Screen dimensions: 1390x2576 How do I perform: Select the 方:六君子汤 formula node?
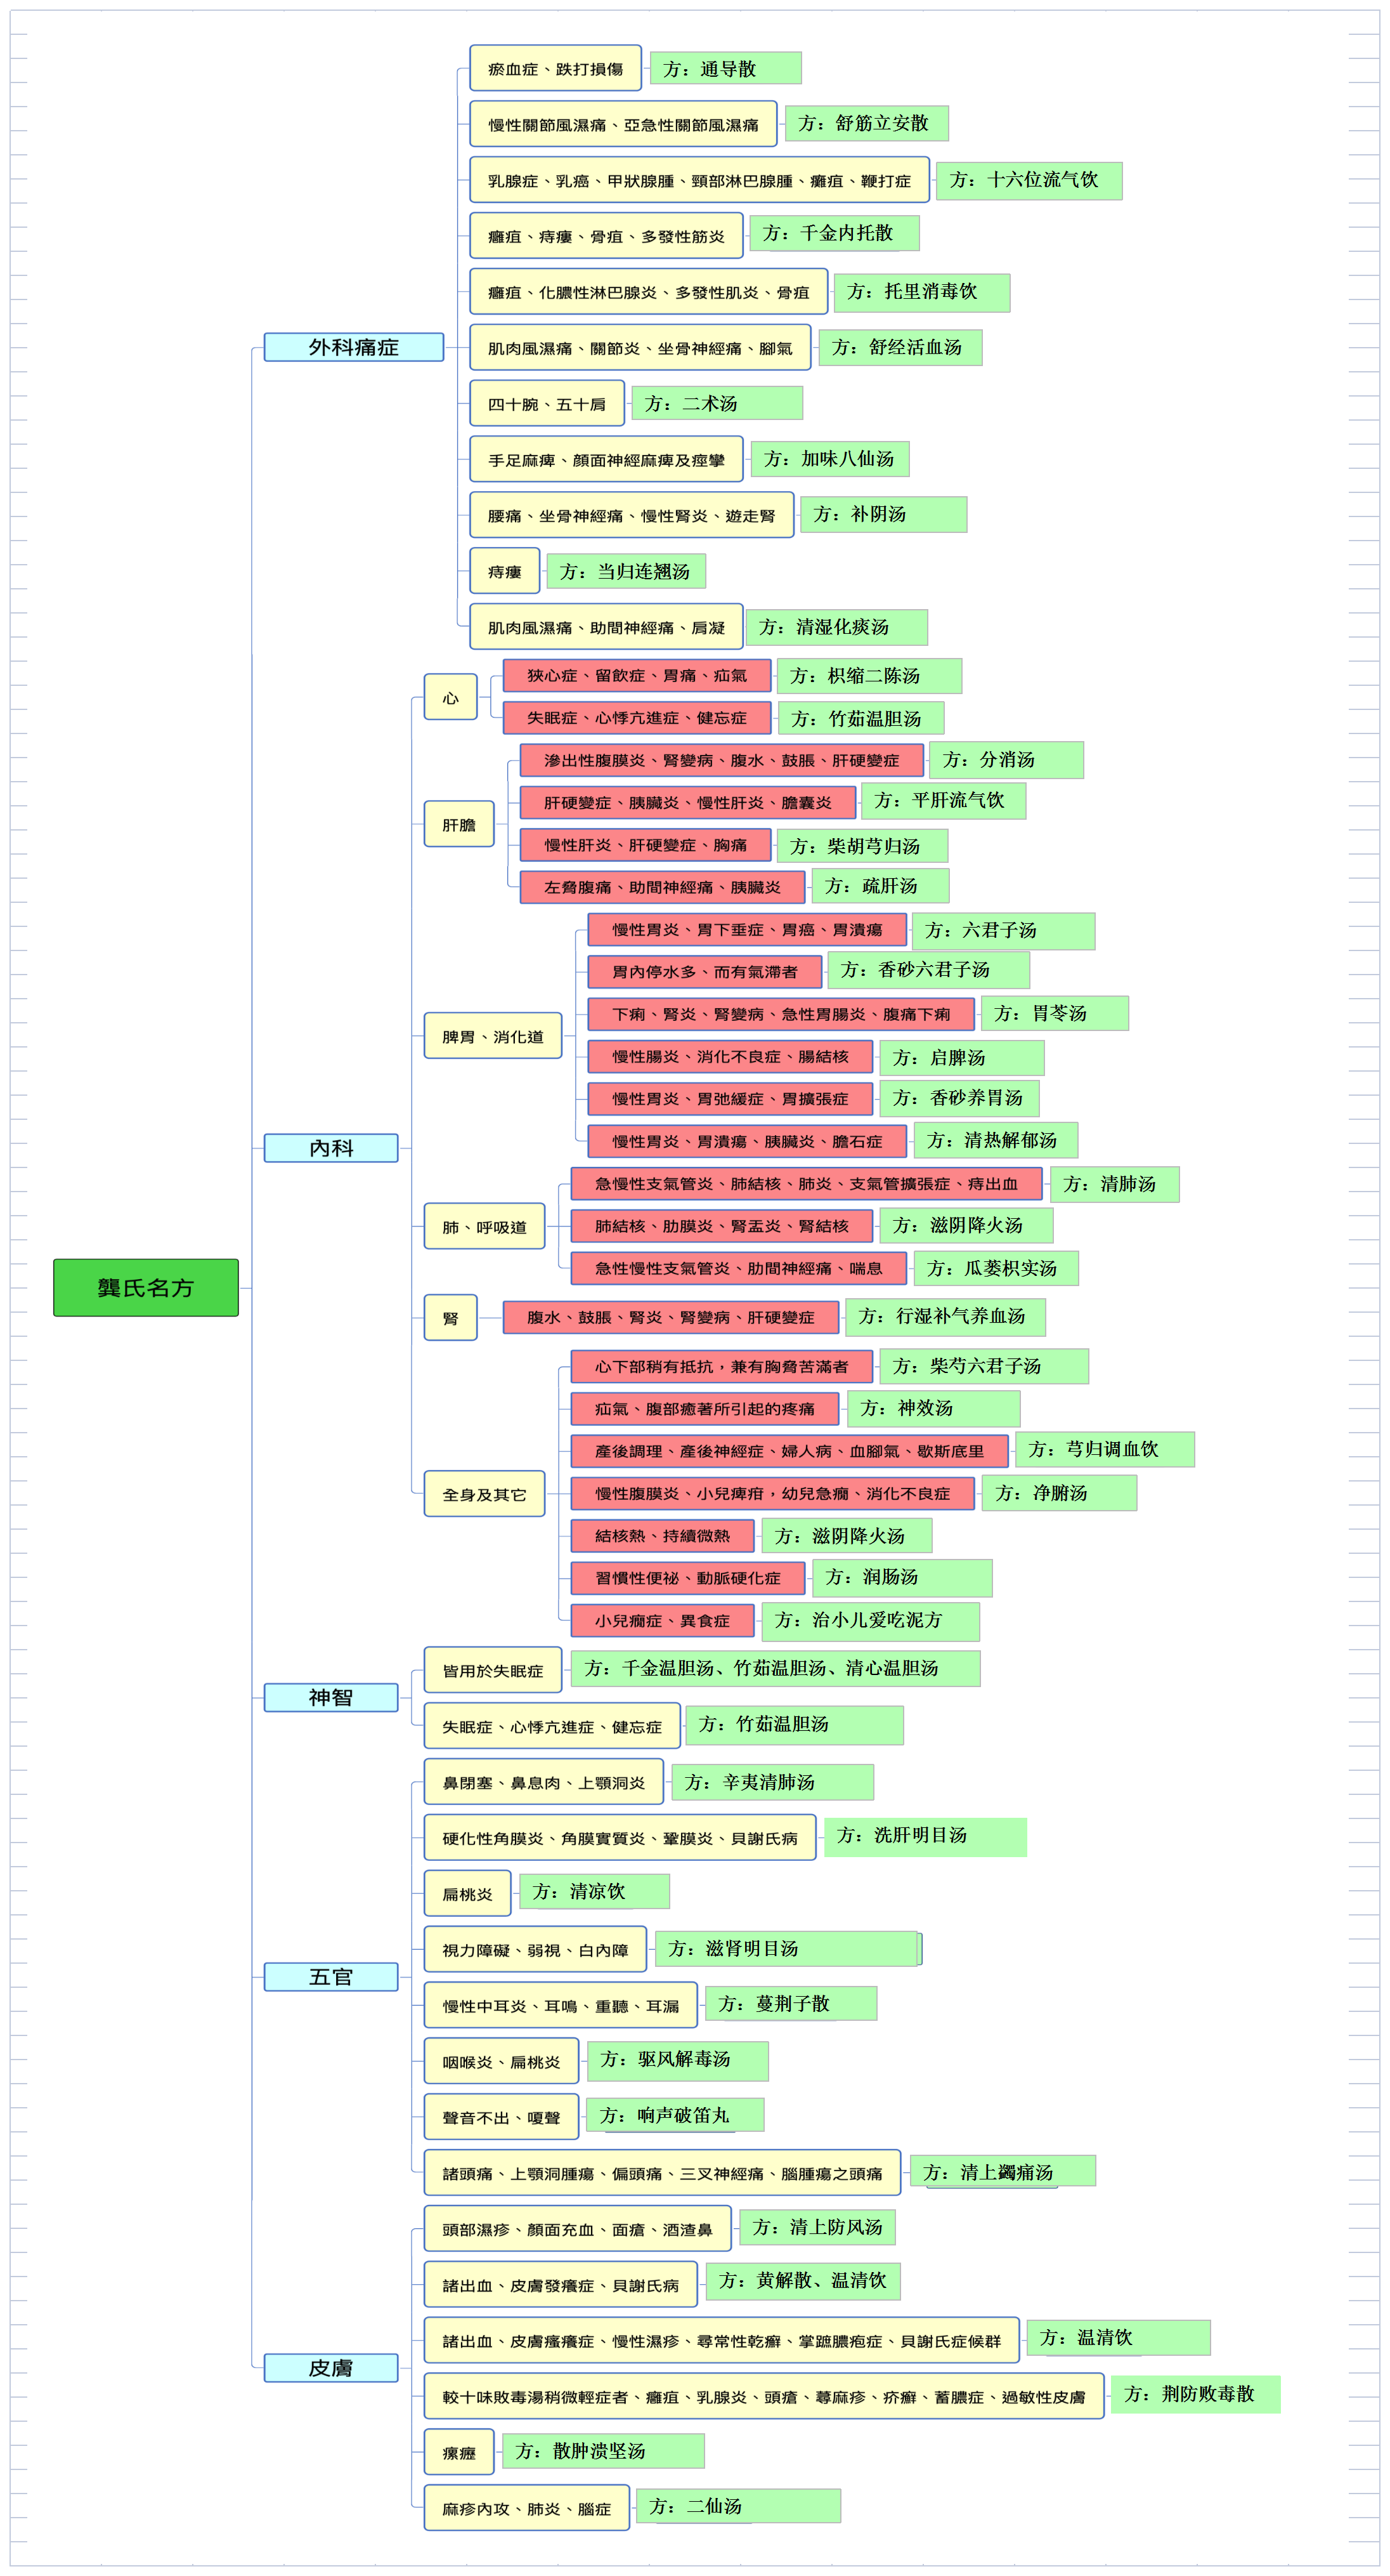pos(1003,931)
